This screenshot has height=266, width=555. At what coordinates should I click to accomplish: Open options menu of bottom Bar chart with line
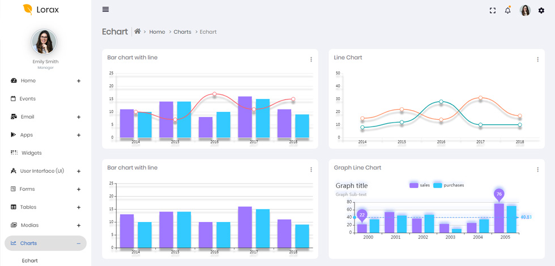311,169
